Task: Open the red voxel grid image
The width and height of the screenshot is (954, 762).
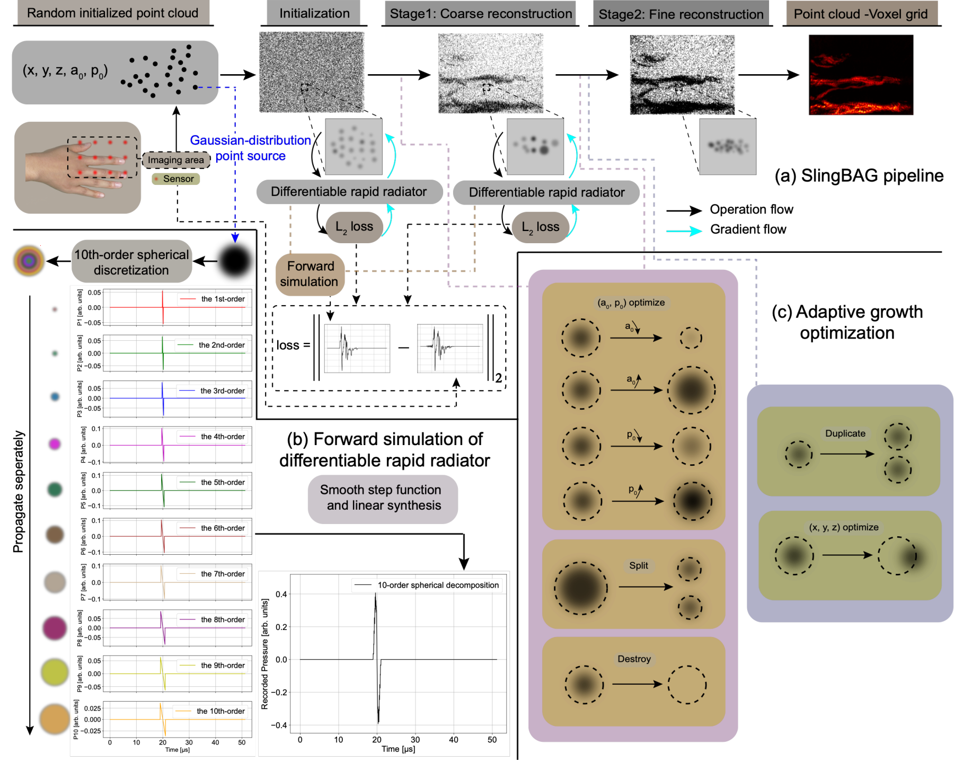Action: coord(861,75)
